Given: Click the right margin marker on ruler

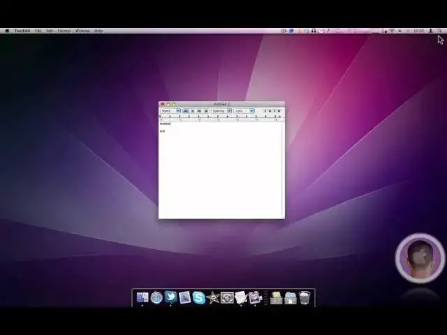Looking at the screenshot, I should 279,117.
